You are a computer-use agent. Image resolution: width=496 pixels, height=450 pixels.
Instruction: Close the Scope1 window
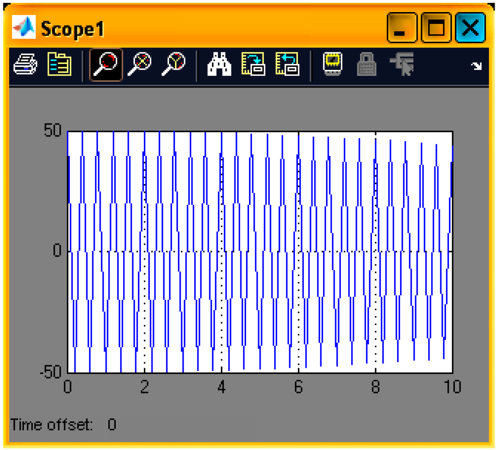click(x=470, y=28)
